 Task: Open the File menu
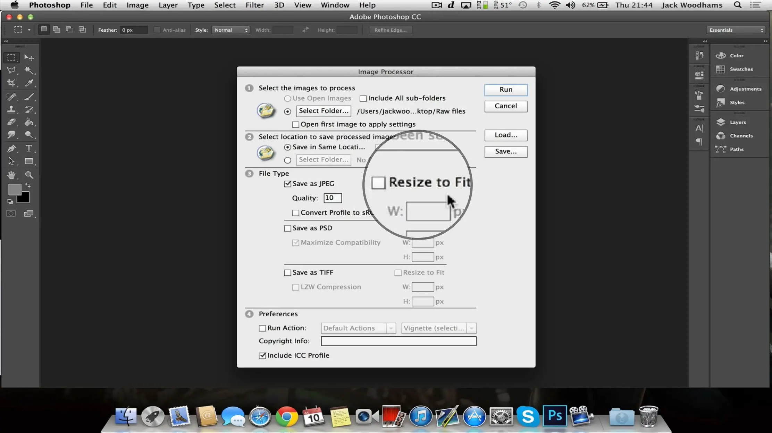pyautogui.click(x=86, y=5)
